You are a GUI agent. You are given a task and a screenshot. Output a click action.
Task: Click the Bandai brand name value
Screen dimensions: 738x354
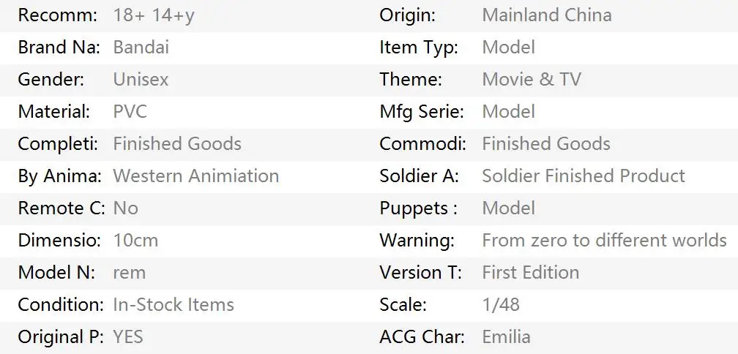[x=141, y=48]
